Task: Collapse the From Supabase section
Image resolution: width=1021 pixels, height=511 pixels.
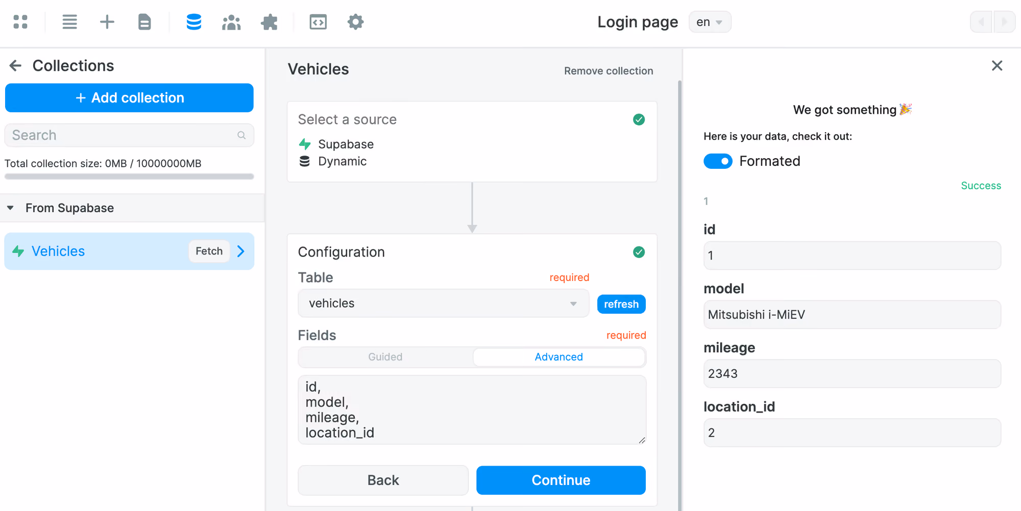Action: (x=10, y=208)
